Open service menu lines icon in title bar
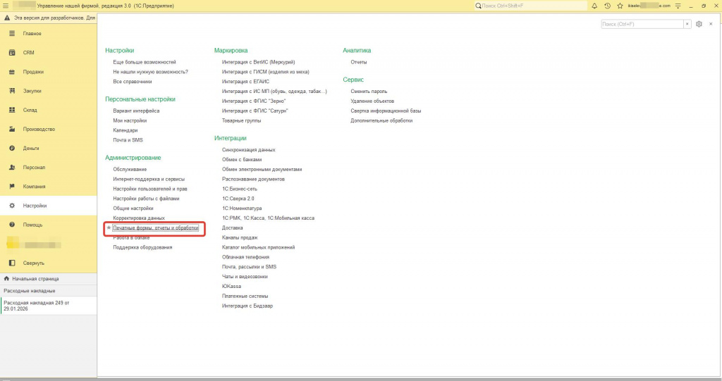The width and height of the screenshot is (722, 381). point(678,6)
